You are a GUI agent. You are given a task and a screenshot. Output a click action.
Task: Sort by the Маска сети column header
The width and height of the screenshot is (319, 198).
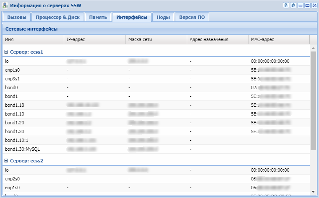[156, 39]
